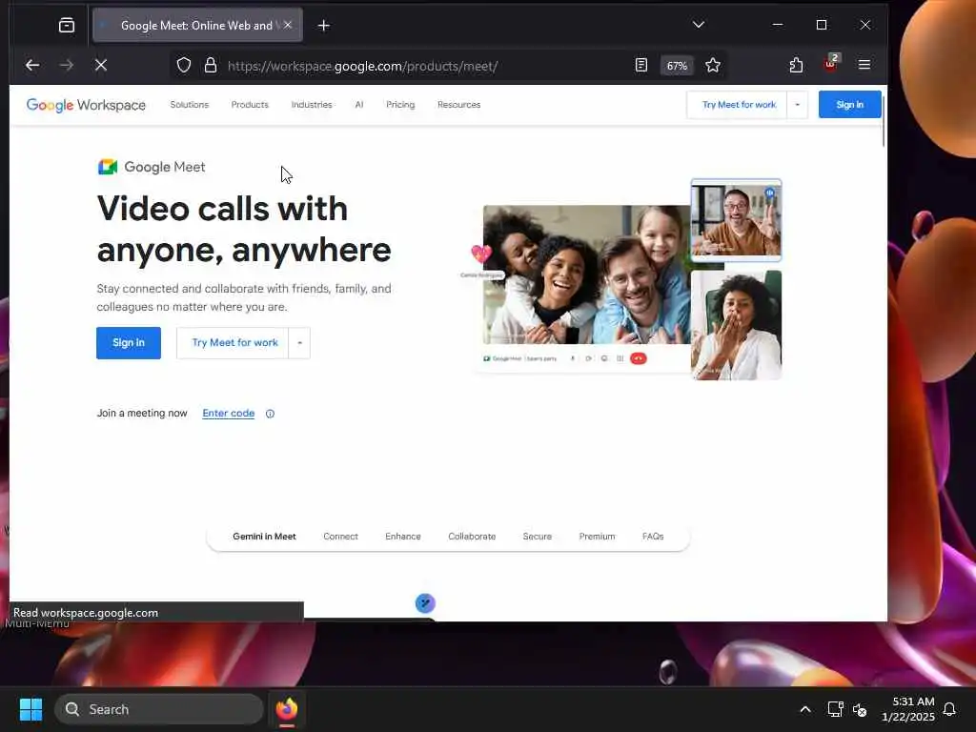Click hero Try Meet for work button

point(234,343)
